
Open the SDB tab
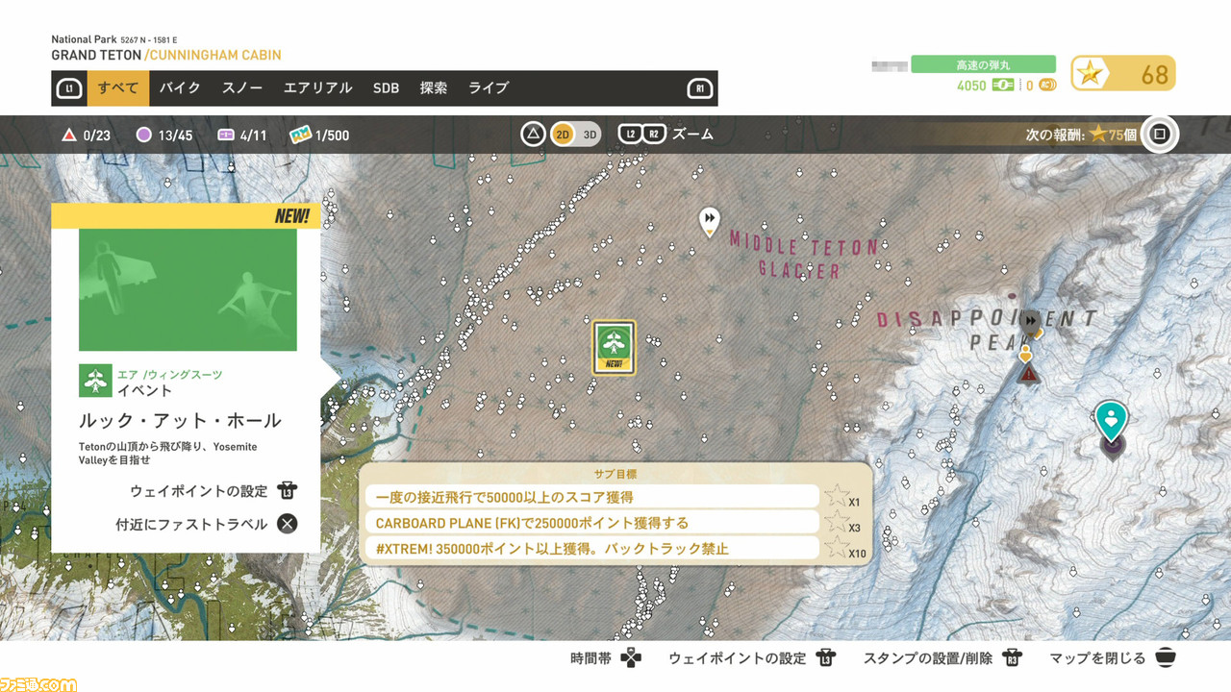tap(386, 87)
